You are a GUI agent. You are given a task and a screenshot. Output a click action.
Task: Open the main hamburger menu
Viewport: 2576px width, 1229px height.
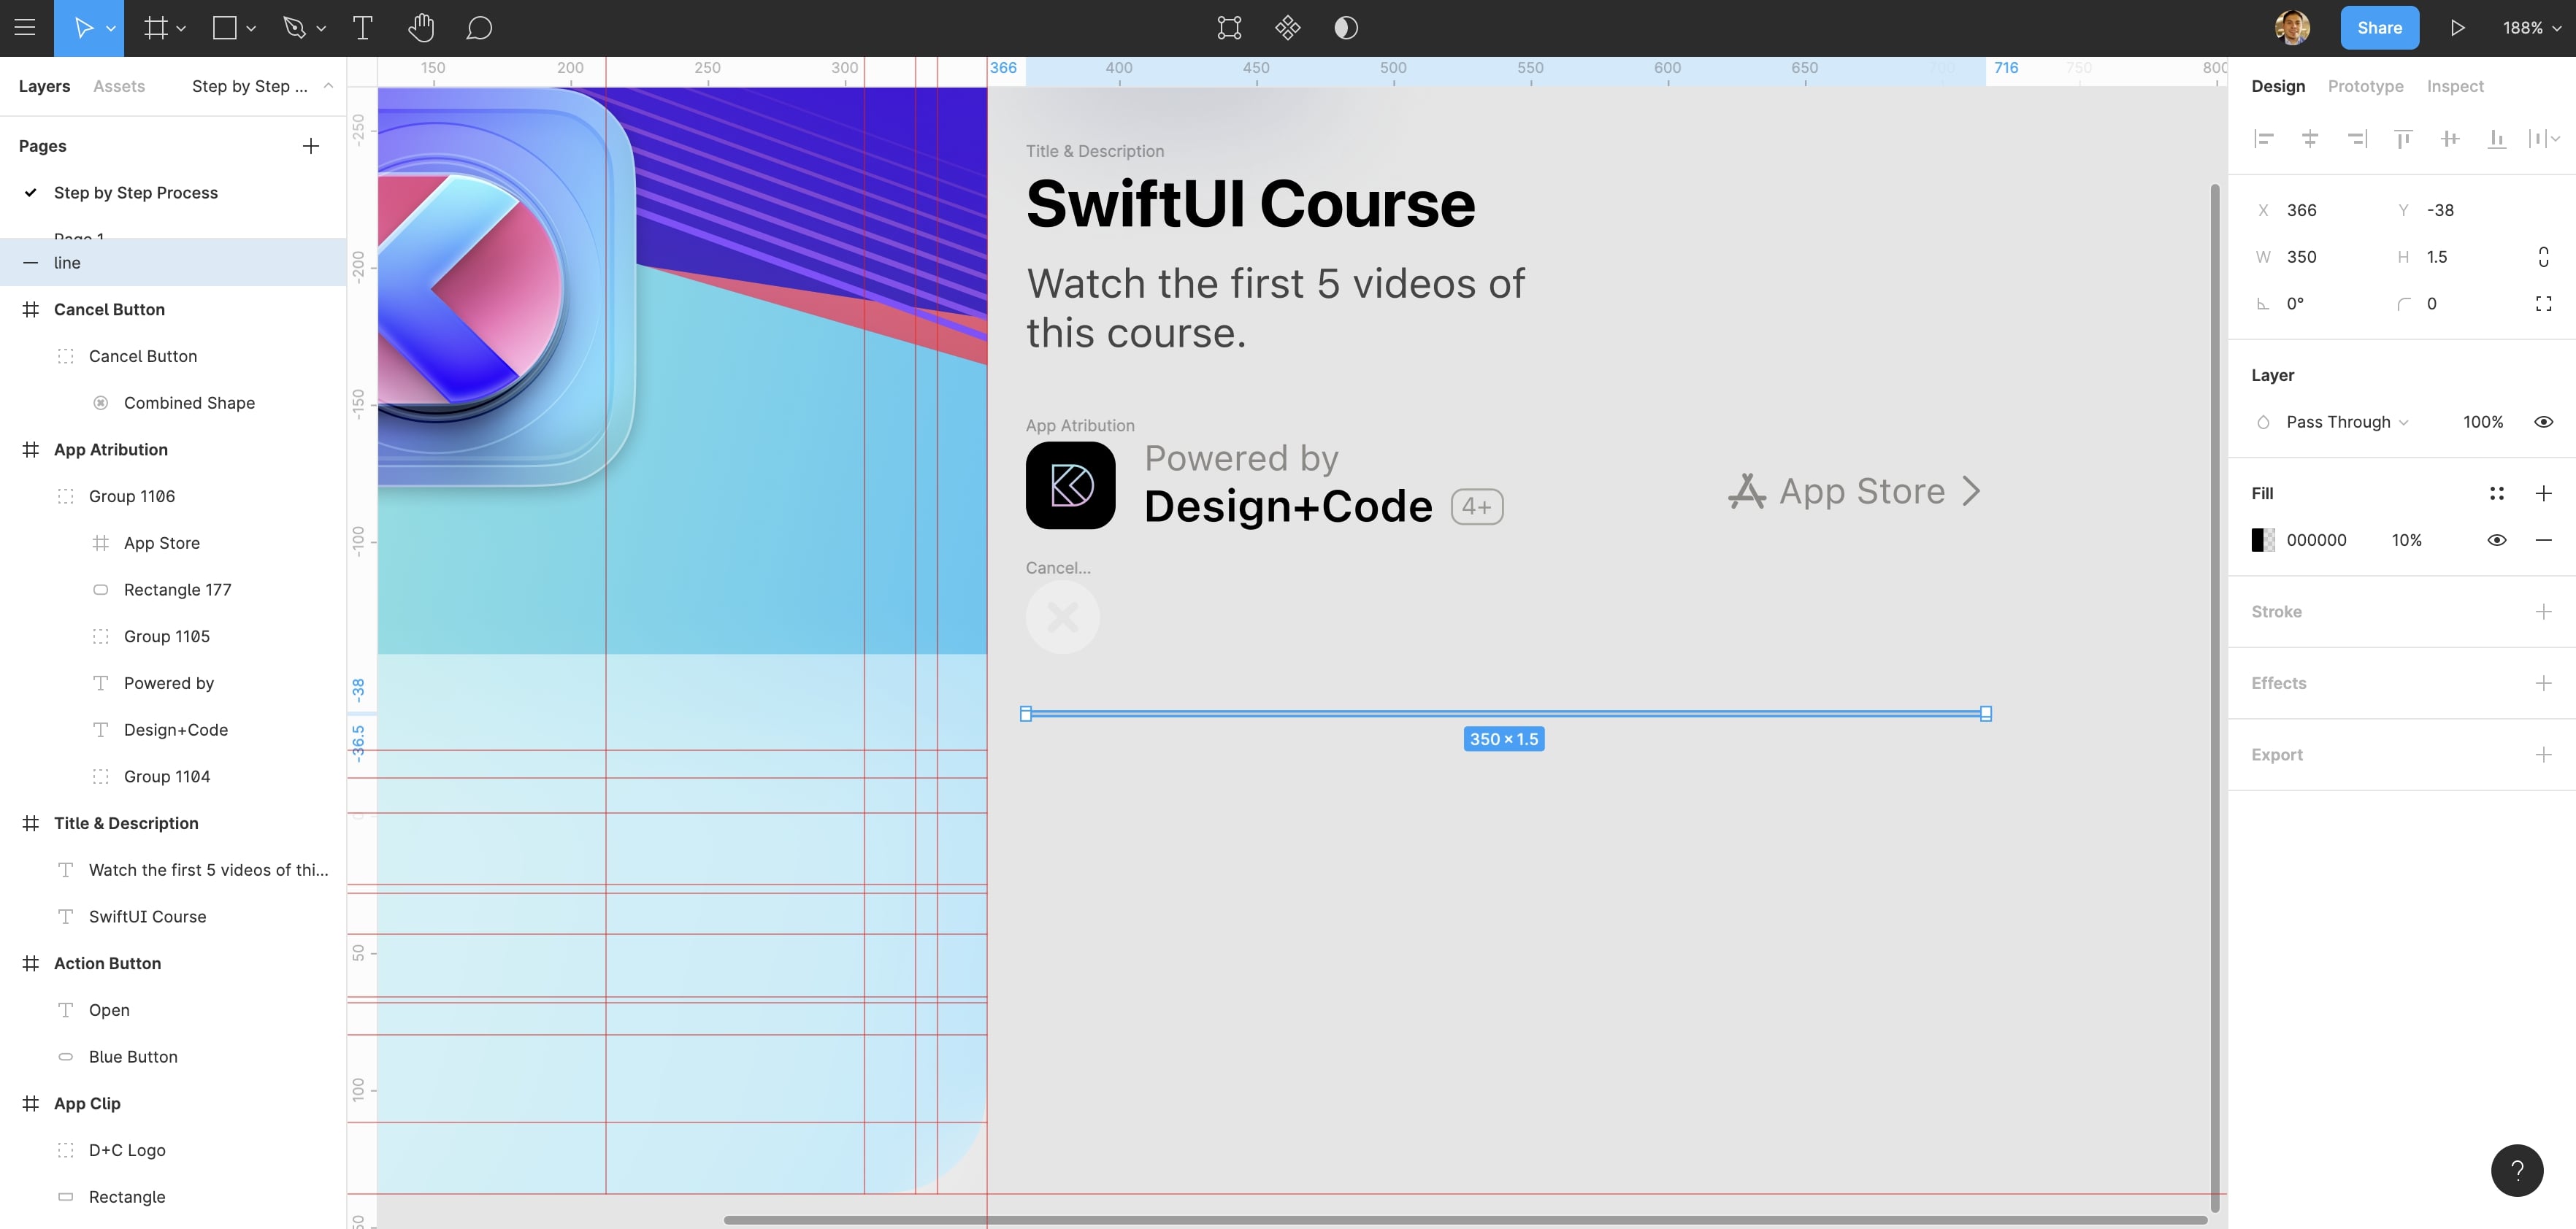point(25,28)
